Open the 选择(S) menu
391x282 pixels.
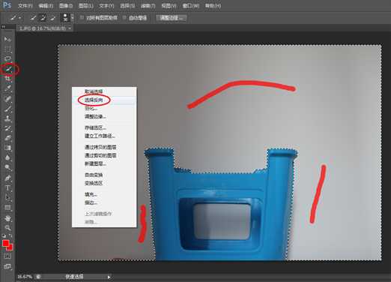(127, 5)
